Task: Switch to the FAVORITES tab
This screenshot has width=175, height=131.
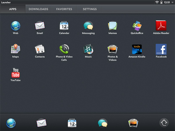Action: tap(64, 9)
